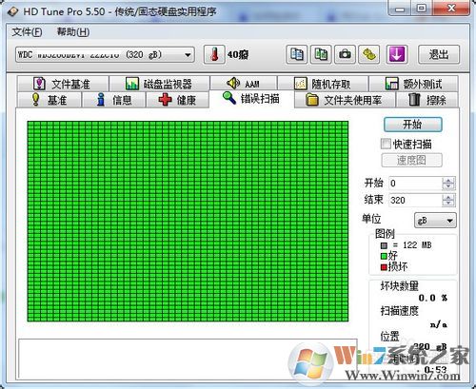Image resolution: width=476 pixels, height=389 pixels.
Task: Click the purple download arrow icon
Action: 397,54
